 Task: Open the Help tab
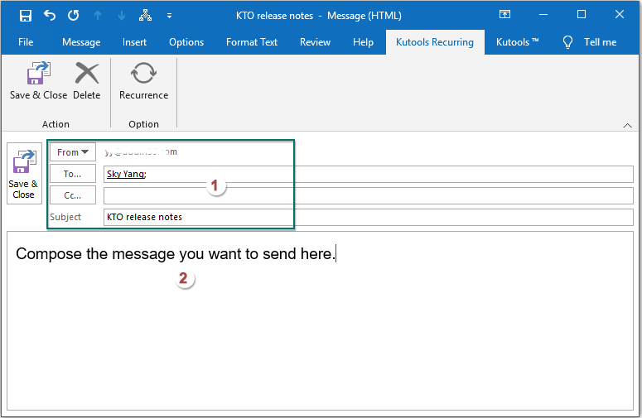pyautogui.click(x=363, y=42)
